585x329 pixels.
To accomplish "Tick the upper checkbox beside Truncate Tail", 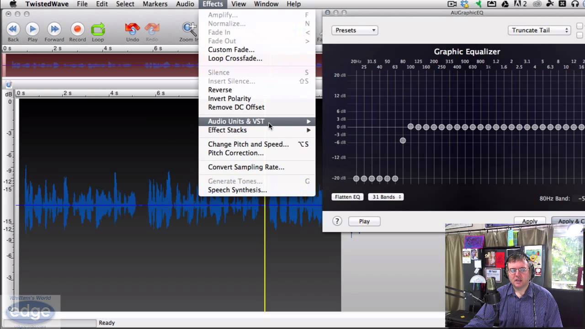I will (x=580, y=26).
